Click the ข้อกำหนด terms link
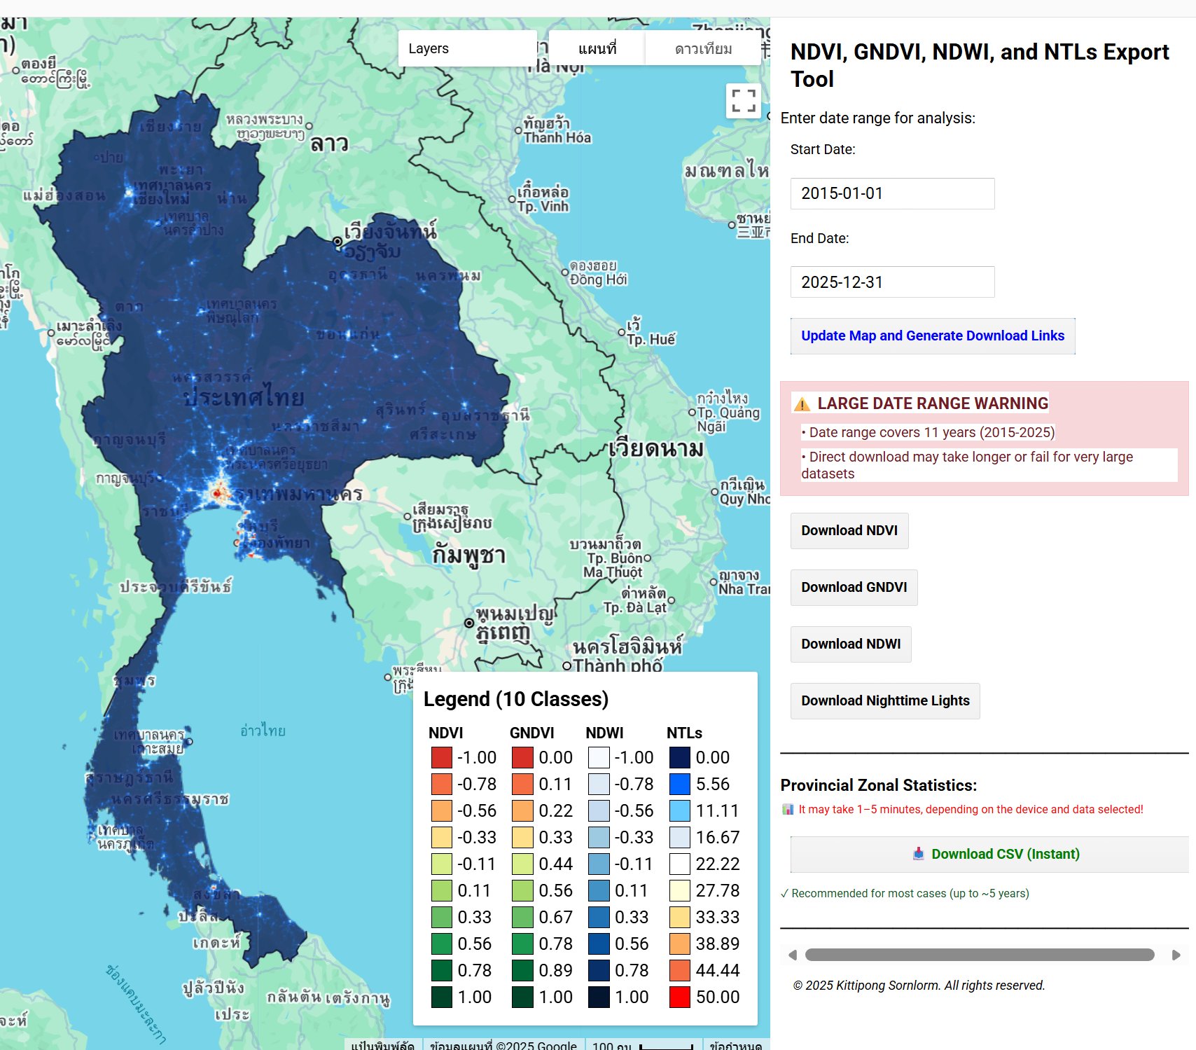This screenshot has height=1050, width=1196. (x=735, y=1045)
